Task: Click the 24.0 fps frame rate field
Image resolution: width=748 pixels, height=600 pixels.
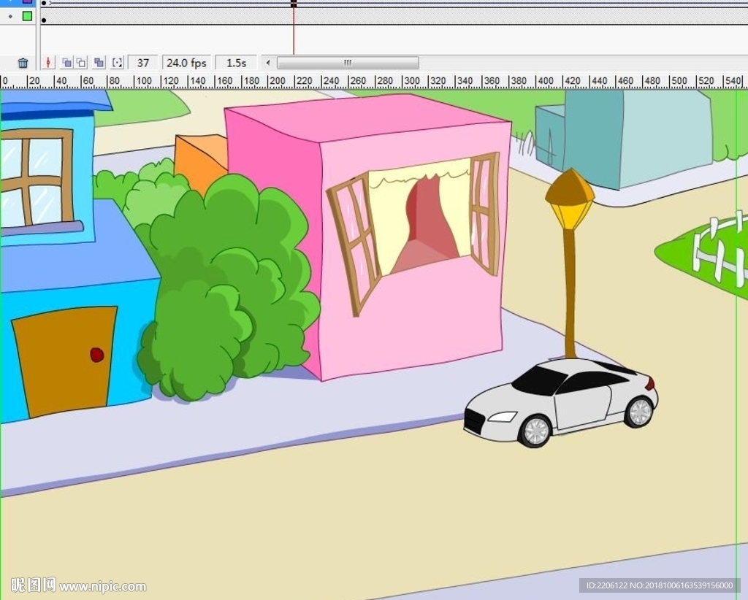Action: pyautogui.click(x=186, y=64)
